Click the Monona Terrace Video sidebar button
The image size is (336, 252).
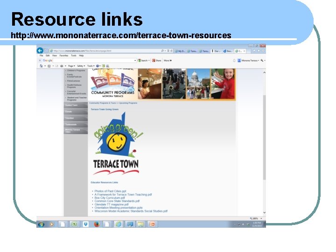click(76, 131)
